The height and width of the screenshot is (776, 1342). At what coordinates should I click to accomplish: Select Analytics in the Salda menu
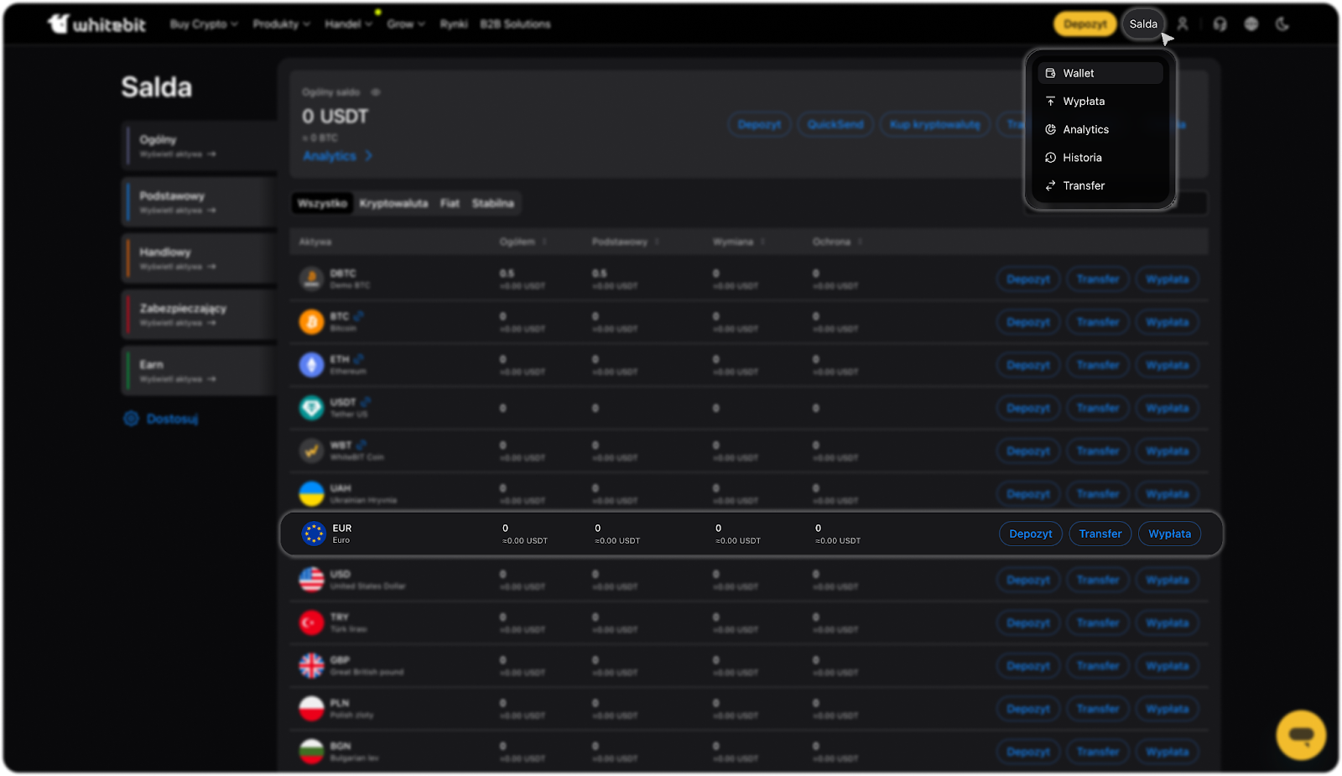click(x=1085, y=129)
